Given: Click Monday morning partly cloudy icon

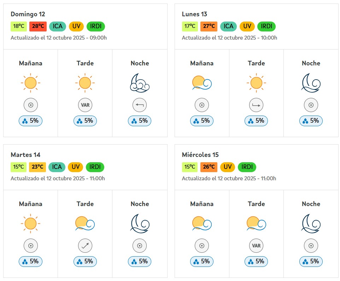Looking at the screenshot, I should (x=201, y=83).
